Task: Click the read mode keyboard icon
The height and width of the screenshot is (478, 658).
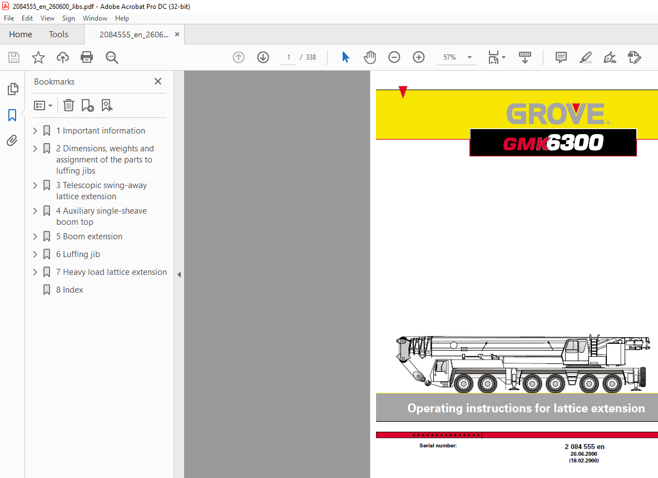Action: click(525, 57)
